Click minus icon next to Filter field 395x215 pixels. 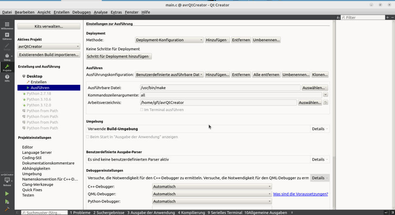coord(392,17)
